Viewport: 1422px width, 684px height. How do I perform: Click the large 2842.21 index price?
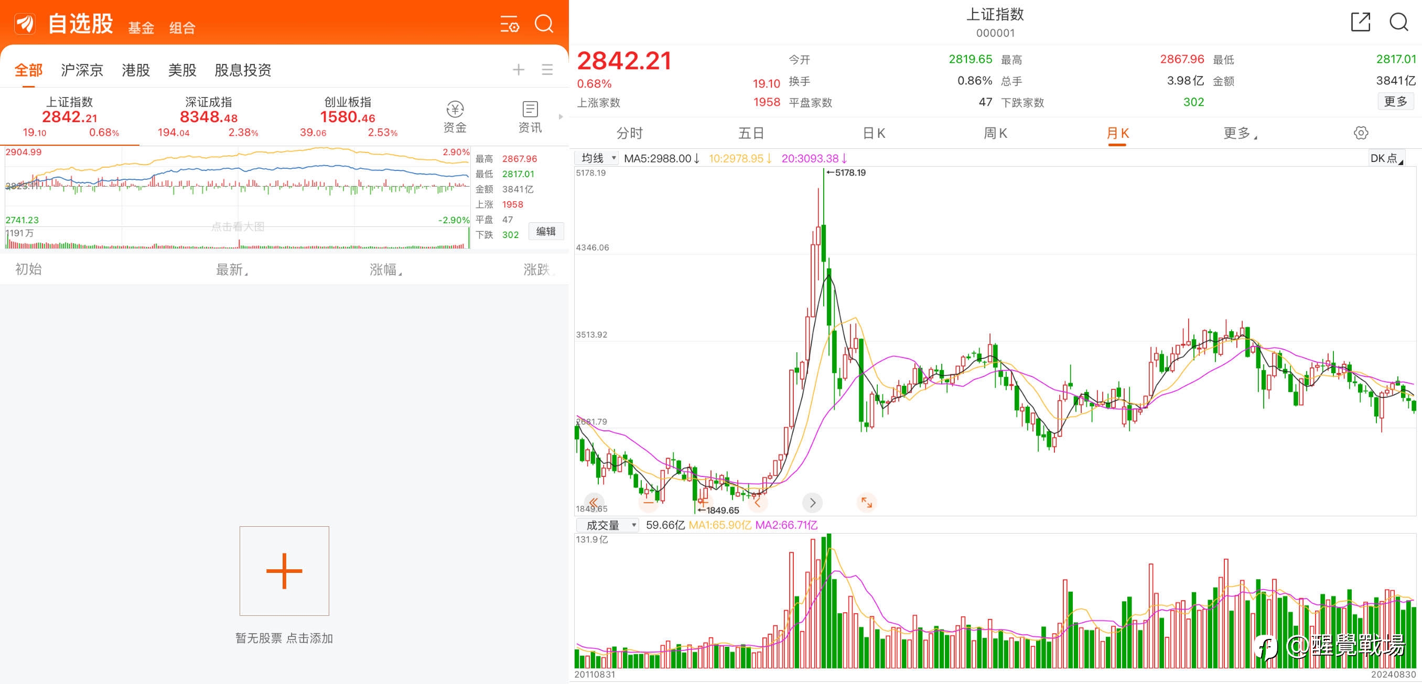tap(624, 61)
